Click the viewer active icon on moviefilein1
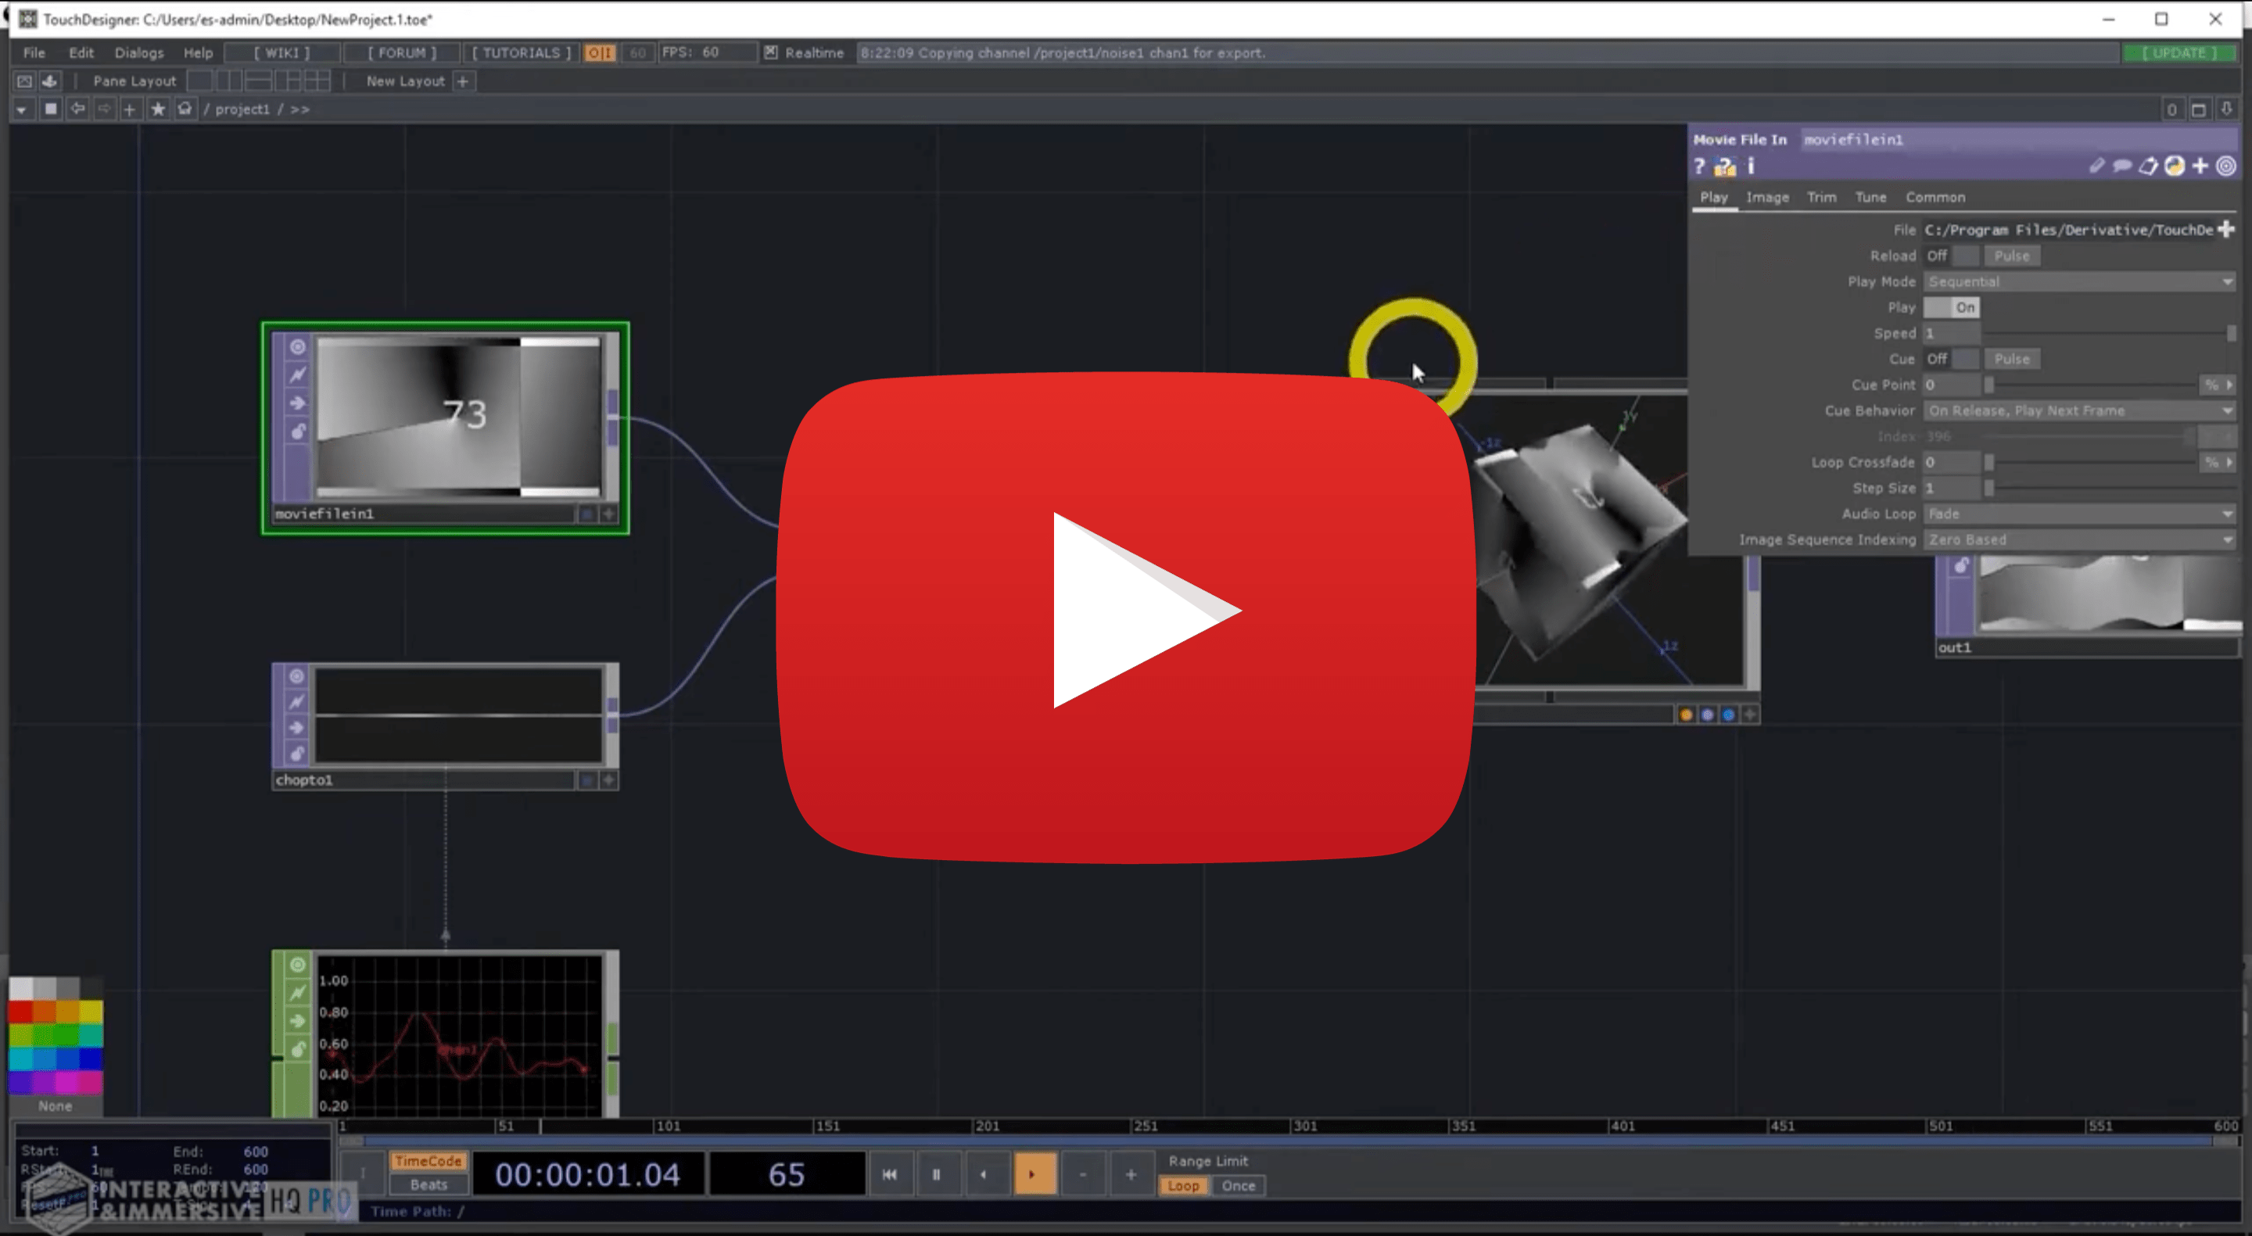The height and width of the screenshot is (1236, 2252). pyautogui.click(x=609, y=514)
